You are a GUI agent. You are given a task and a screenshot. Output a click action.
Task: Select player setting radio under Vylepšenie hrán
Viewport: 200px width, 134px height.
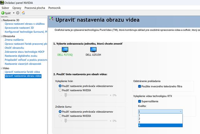click(x=60, y=86)
